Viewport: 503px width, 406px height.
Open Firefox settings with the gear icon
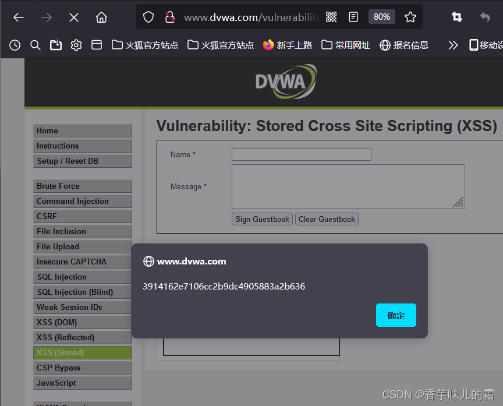tap(76, 44)
